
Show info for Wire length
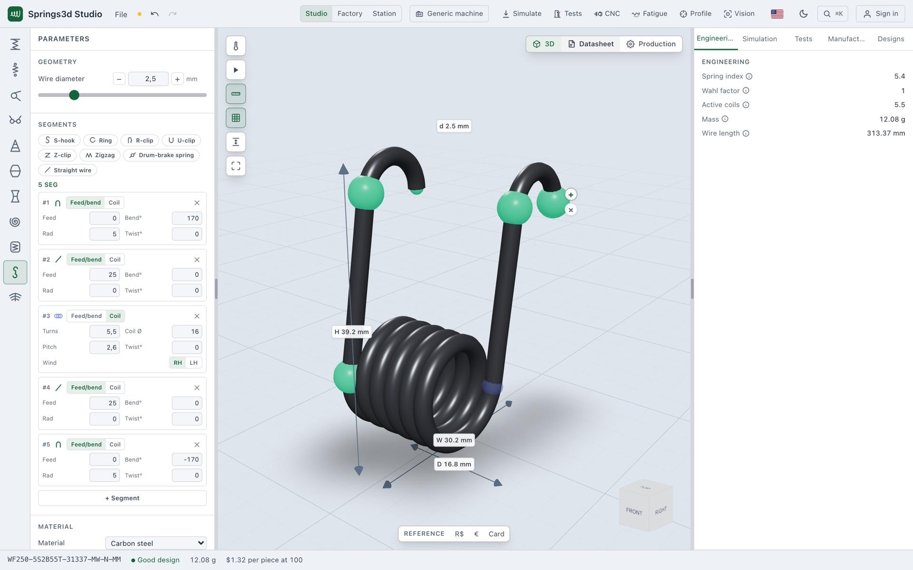pos(746,133)
